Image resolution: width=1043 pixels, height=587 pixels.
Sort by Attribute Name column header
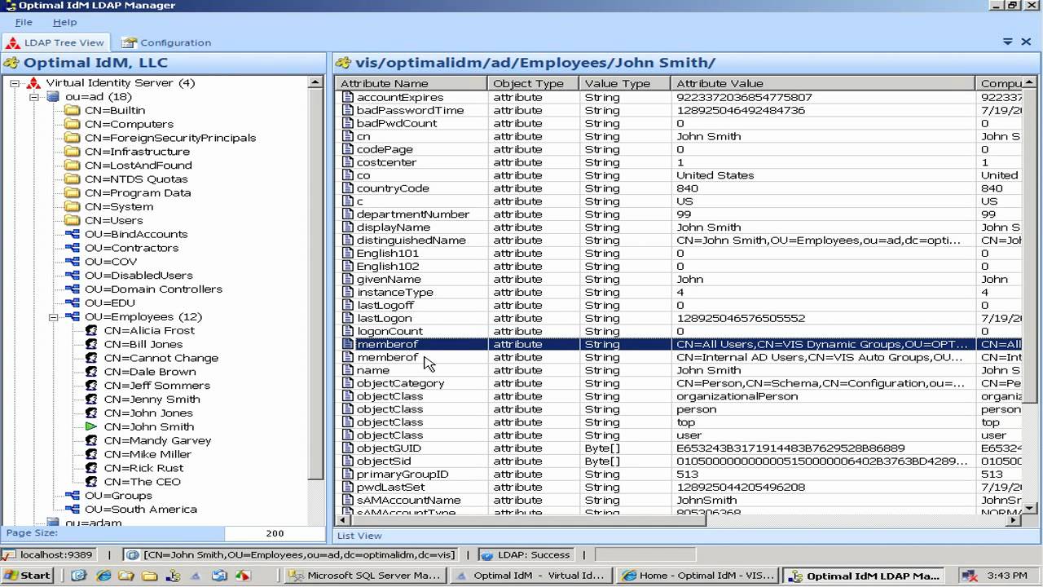(x=411, y=83)
